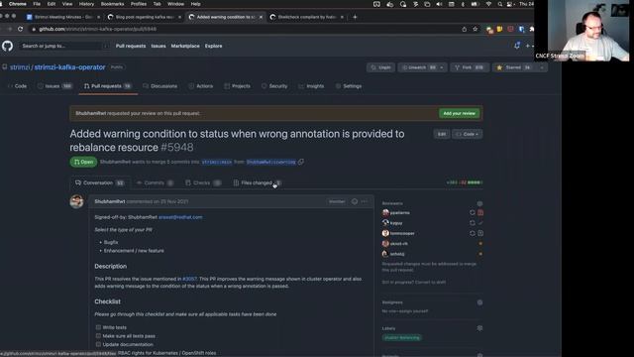Open a new Chrome tab with plus
This screenshot has width=634, height=357.
coord(355,17)
